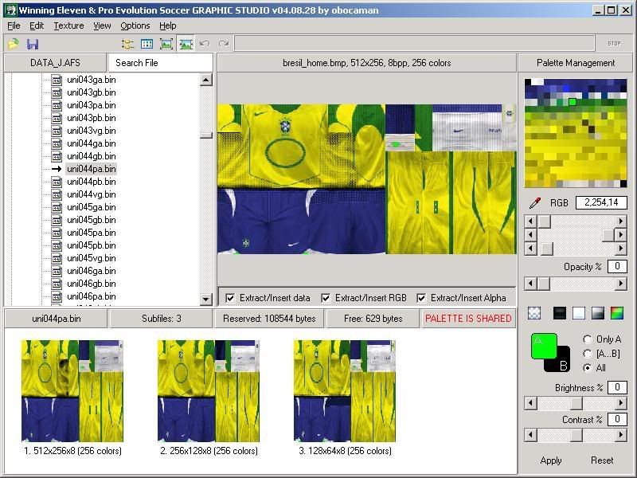Click the Apply button

[x=551, y=460]
